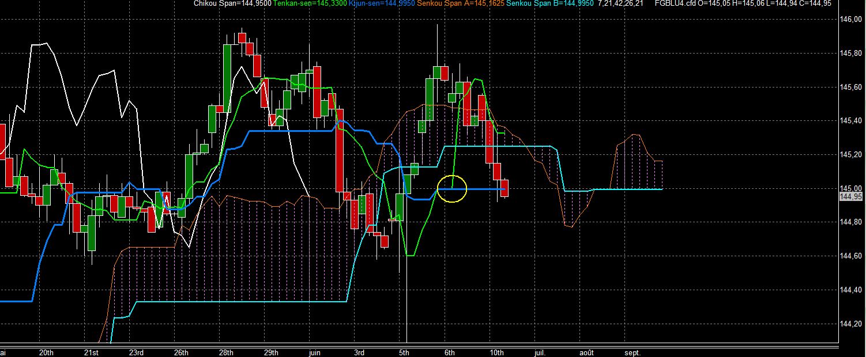Select the 5th date marker
866x357 pixels.
[x=404, y=352]
